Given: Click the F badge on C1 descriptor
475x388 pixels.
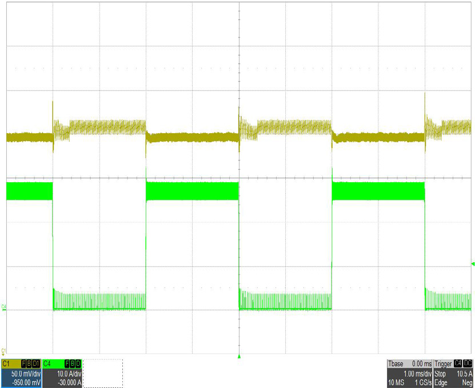Looking at the screenshot, I should (23, 363).
